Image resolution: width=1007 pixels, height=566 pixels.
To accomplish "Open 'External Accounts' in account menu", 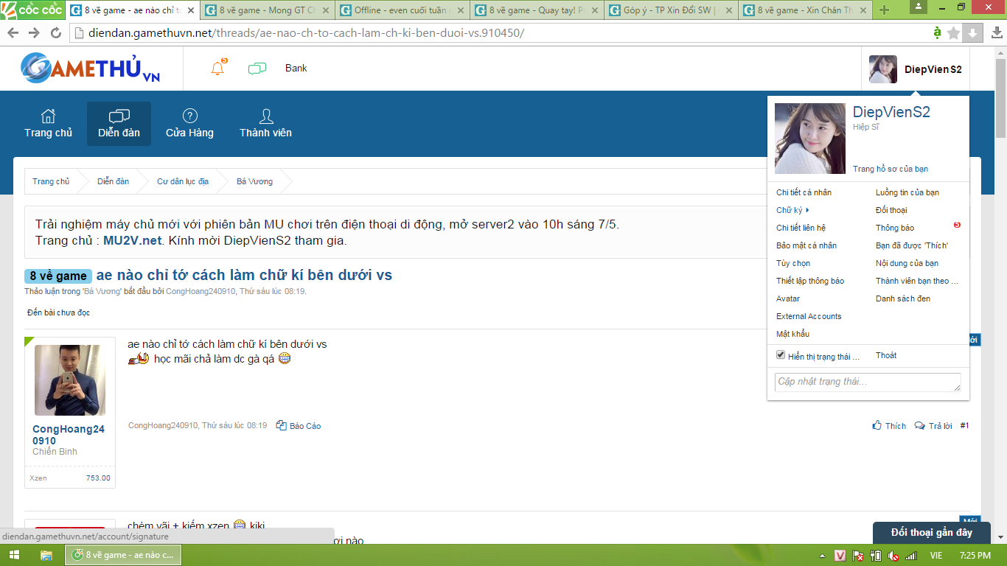I will point(809,316).
